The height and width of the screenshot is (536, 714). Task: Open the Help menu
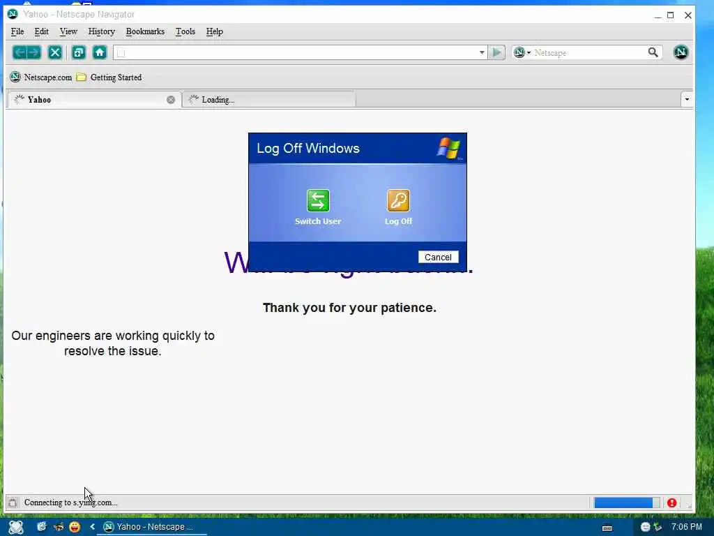(215, 31)
